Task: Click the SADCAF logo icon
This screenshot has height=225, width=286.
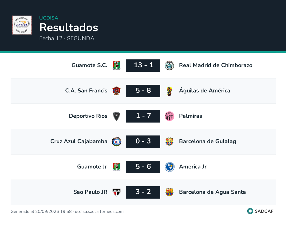Action: click(x=250, y=211)
